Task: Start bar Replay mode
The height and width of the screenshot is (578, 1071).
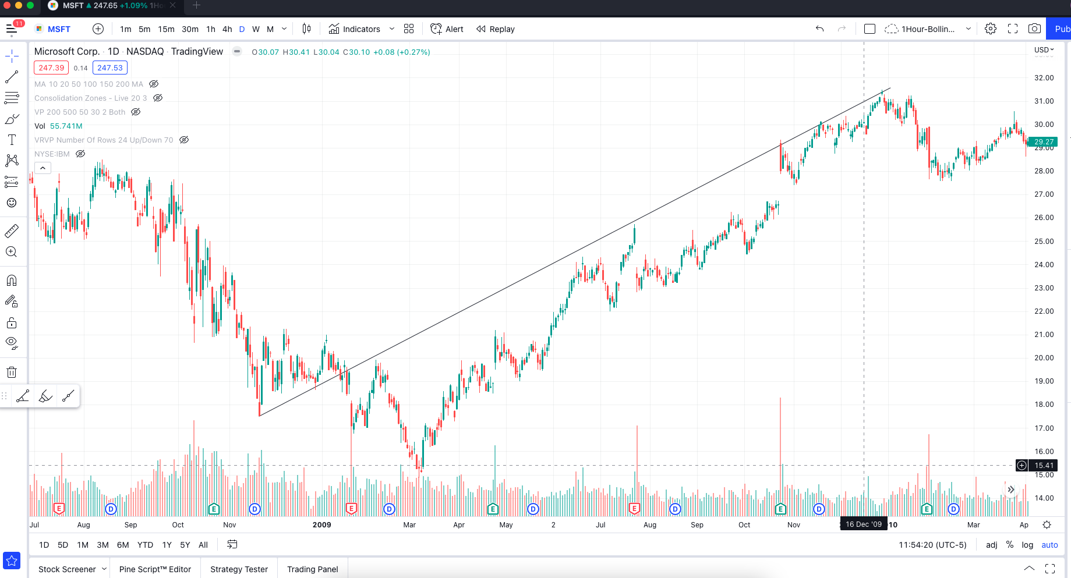Action: [x=496, y=29]
